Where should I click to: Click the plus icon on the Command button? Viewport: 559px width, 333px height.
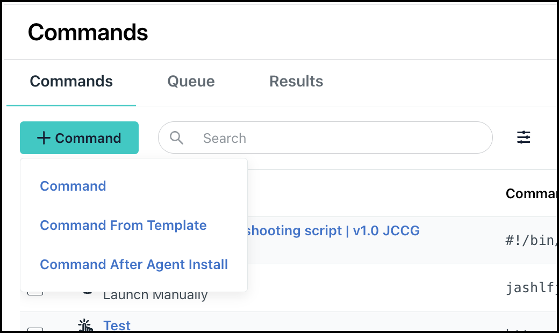coord(44,138)
